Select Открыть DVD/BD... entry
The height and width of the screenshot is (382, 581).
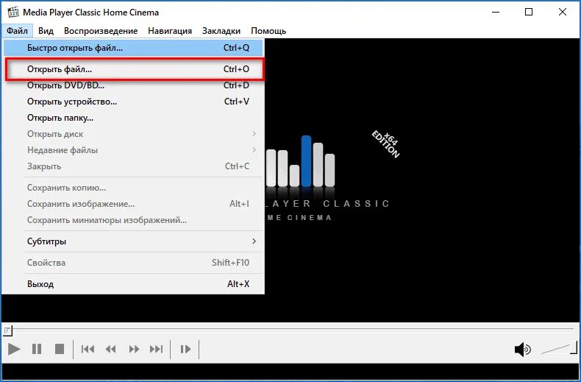pyautogui.click(x=133, y=85)
